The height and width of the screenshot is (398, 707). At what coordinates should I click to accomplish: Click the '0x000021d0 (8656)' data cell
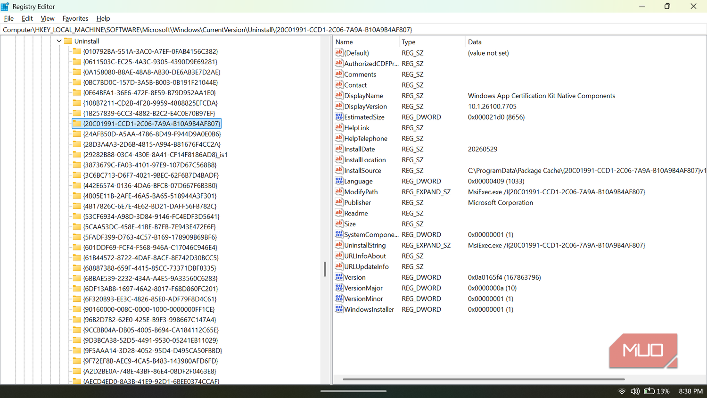[496, 117]
